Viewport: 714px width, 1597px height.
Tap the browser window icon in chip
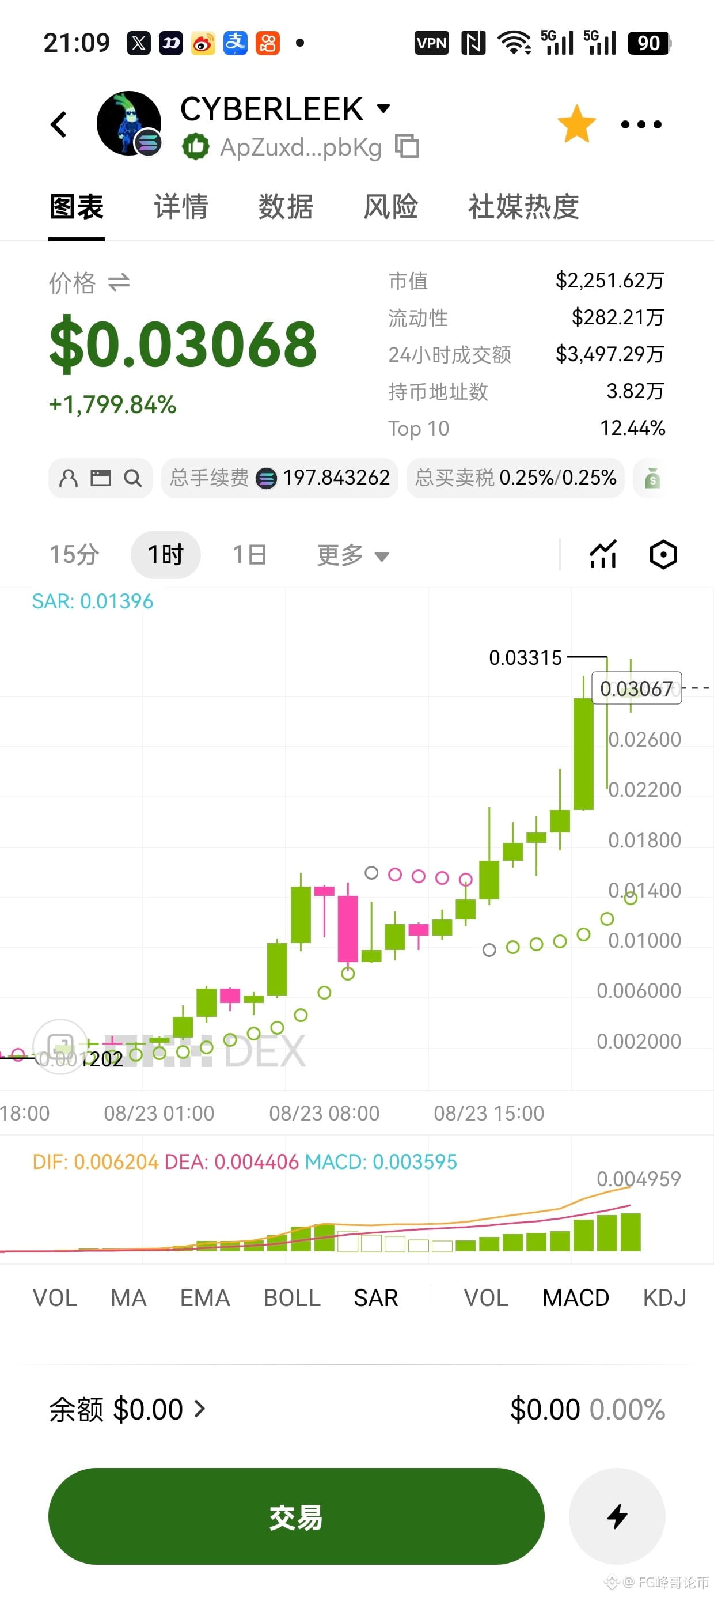[x=100, y=478]
